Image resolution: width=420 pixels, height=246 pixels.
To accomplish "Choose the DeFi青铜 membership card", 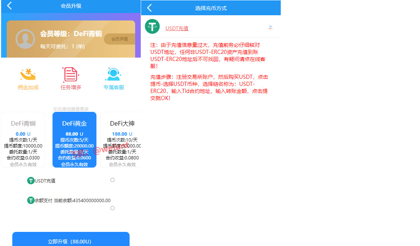I will coord(23,140).
